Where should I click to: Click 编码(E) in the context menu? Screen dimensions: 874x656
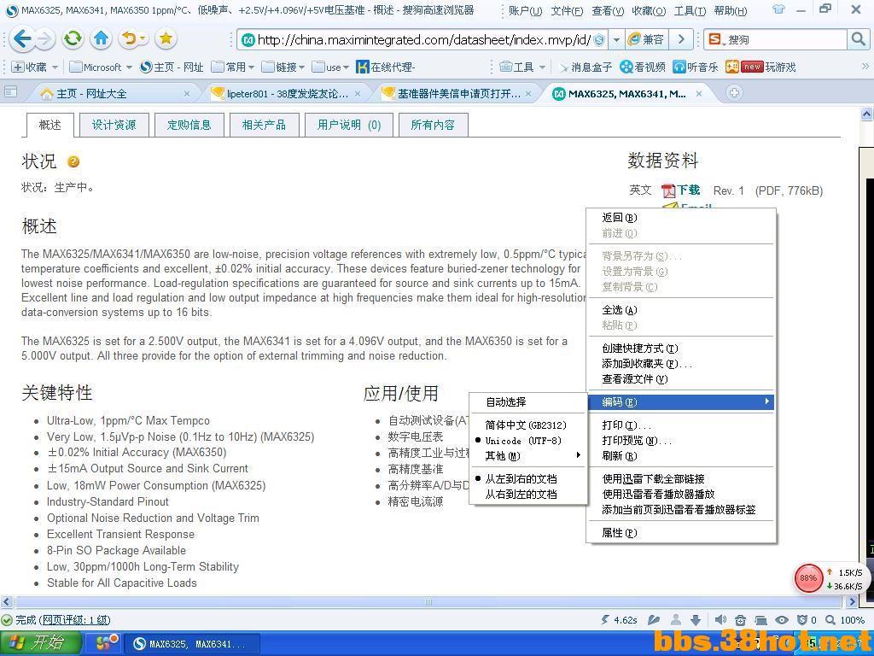tap(681, 401)
